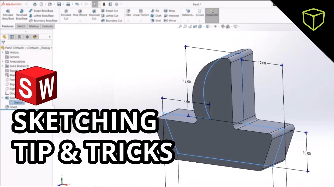Open the PropertyManager panel tab
This screenshot has width=334, height=187.
coord(12,37)
